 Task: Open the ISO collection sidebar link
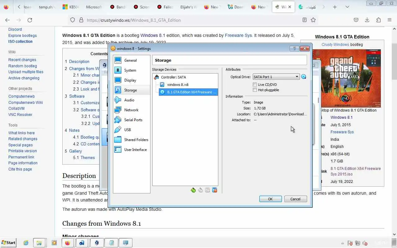click(x=20, y=42)
